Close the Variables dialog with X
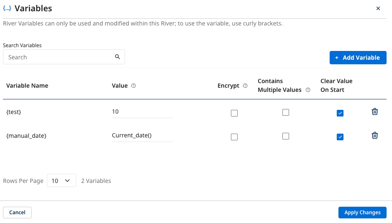The width and height of the screenshot is (392, 223). (378, 8)
